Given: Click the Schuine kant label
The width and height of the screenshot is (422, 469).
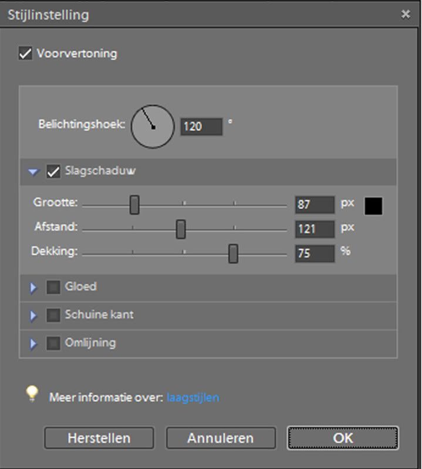Looking at the screenshot, I should [x=99, y=315].
